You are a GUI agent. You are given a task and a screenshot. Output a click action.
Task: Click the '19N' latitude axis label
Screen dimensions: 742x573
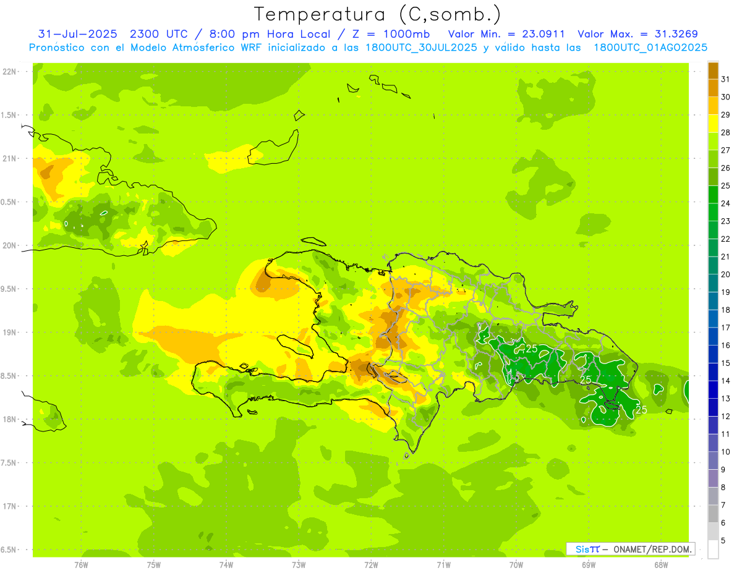click(9, 333)
